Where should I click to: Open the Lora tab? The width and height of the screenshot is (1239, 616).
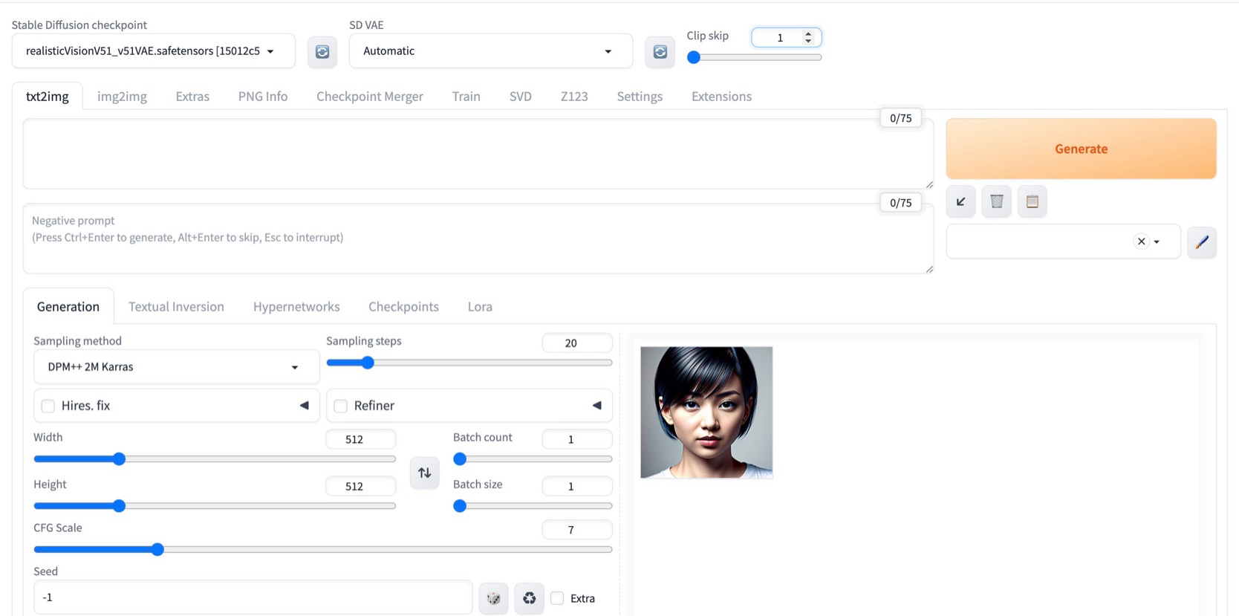pos(480,307)
